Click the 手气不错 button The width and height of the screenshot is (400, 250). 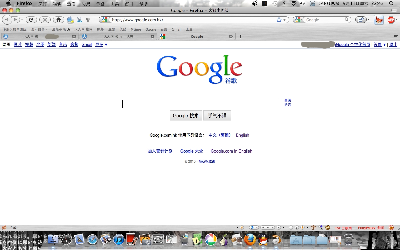click(x=217, y=115)
